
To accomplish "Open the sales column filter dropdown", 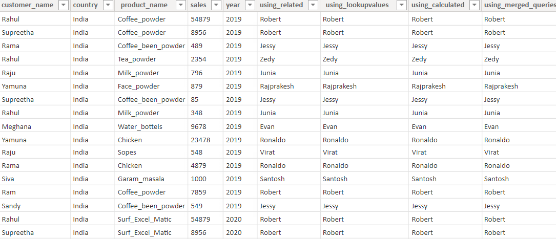I will 217,5.
